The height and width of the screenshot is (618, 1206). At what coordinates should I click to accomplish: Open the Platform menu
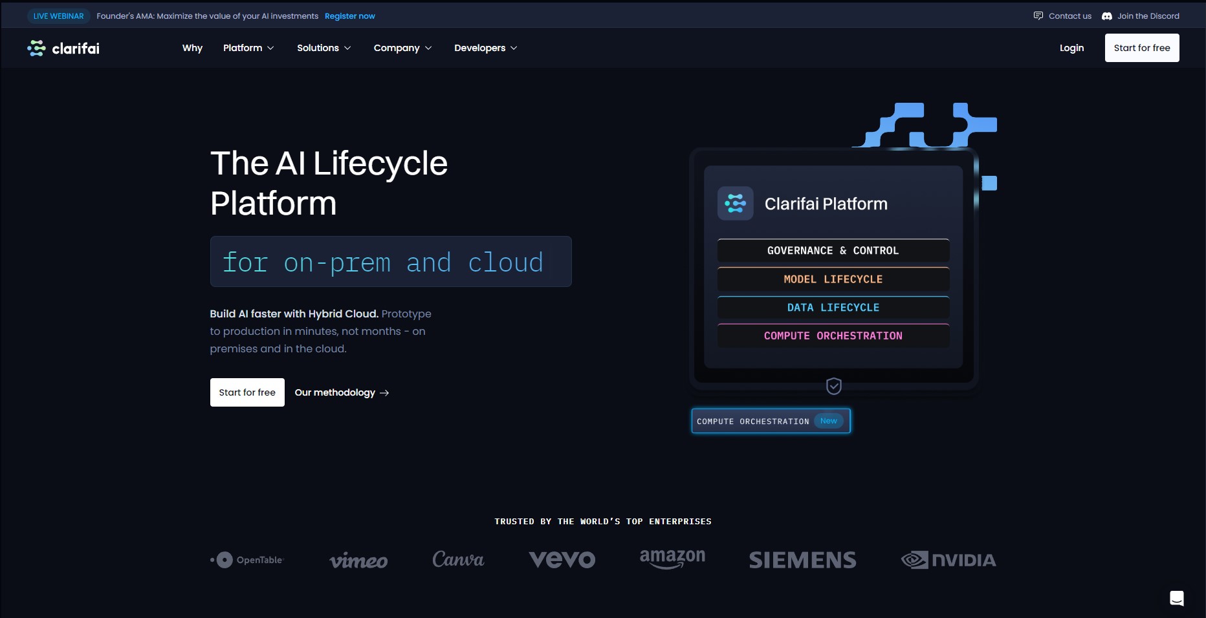tap(248, 48)
